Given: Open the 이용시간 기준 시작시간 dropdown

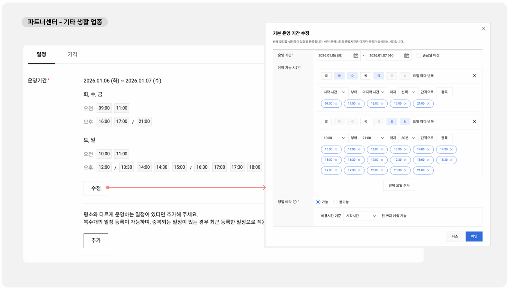Looking at the screenshot, I should 361,216.
